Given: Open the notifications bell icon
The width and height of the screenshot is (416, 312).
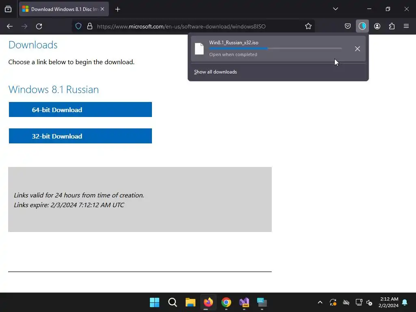Looking at the screenshot, I should point(405,302).
